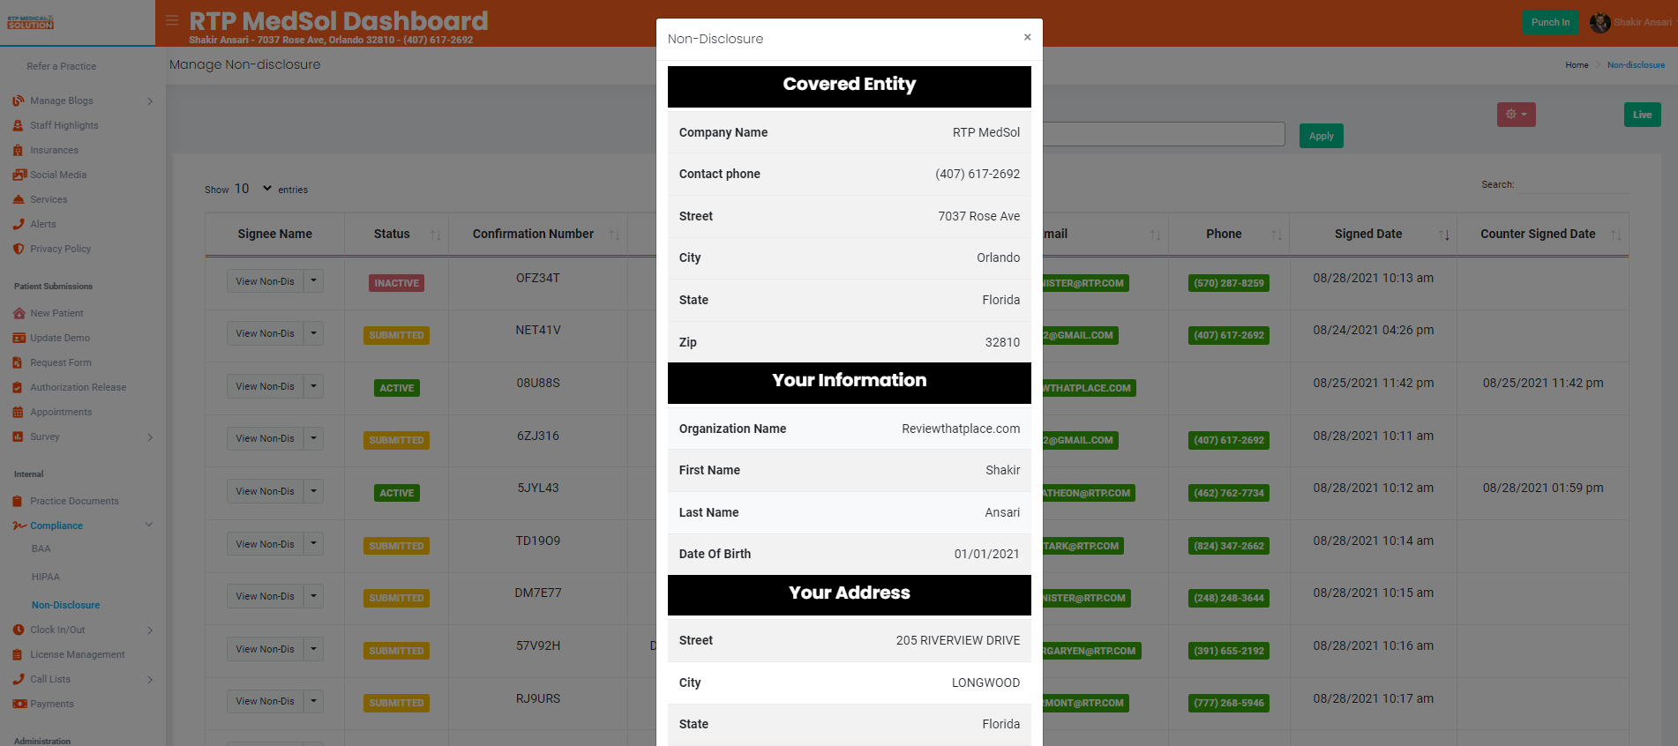Sort by Confirmation Number column header
Image resolution: width=1678 pixels, height=746 pixels.
pyautogui.click(x=538, y=234)
